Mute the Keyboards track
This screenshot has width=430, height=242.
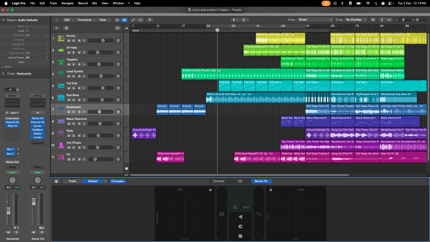tap(69, 112)
